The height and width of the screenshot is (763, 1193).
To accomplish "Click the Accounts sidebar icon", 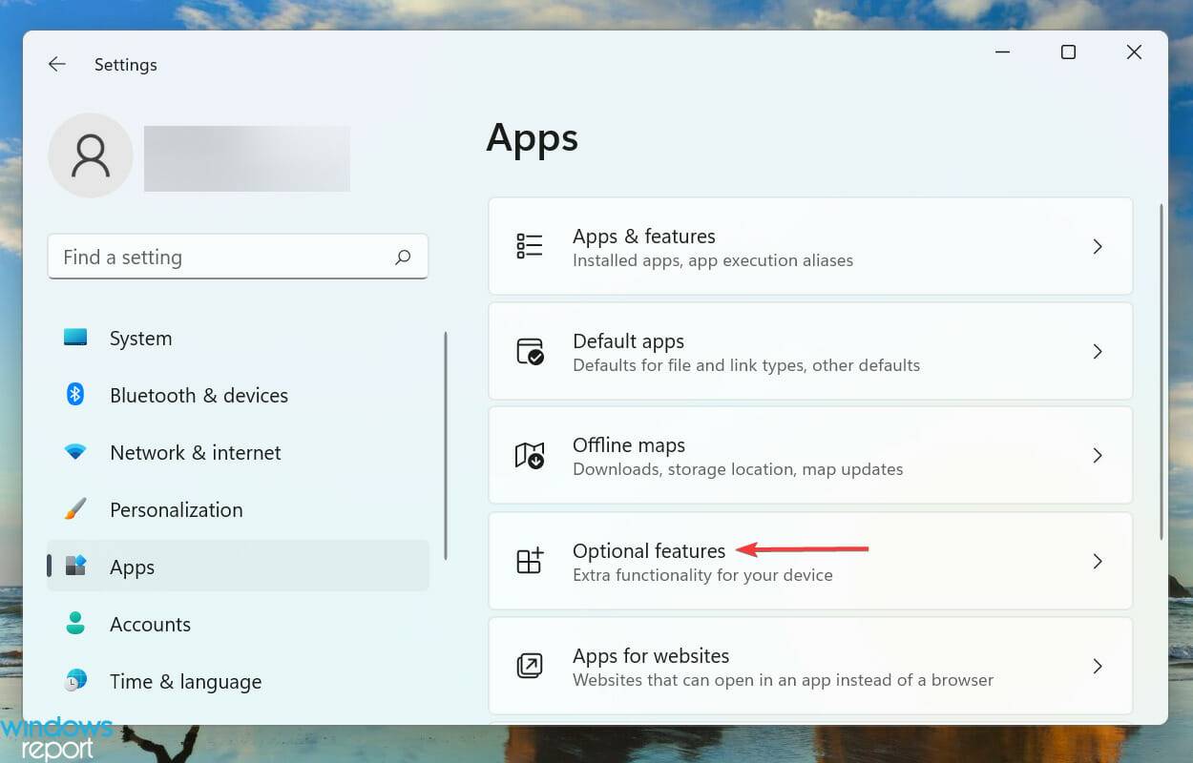I will point(77,624).
